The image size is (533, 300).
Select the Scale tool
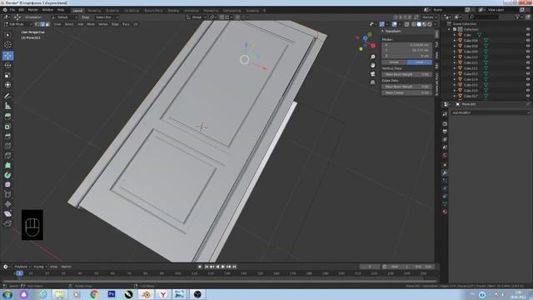click(7, 75)
